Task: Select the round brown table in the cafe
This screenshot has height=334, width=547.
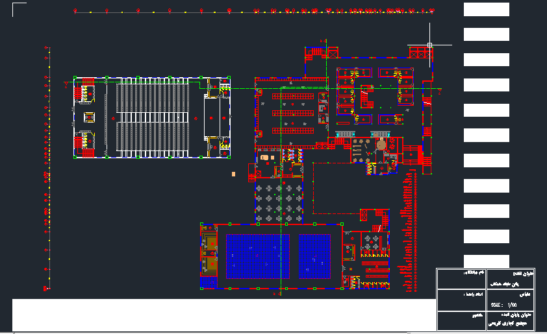Action: coord(381,145)
